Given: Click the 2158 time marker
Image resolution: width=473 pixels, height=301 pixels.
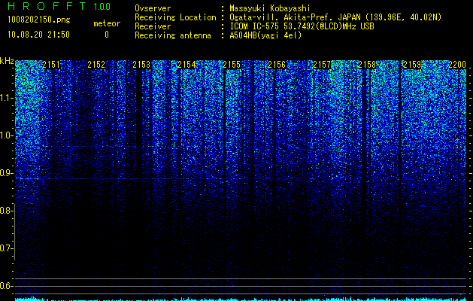Looking at the screenshot, I should pyautogui.click(x=367, y=65).
